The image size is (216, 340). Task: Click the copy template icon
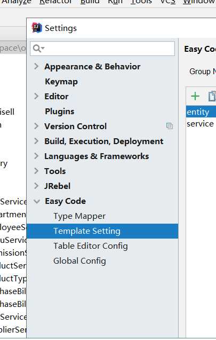[212, 96]
